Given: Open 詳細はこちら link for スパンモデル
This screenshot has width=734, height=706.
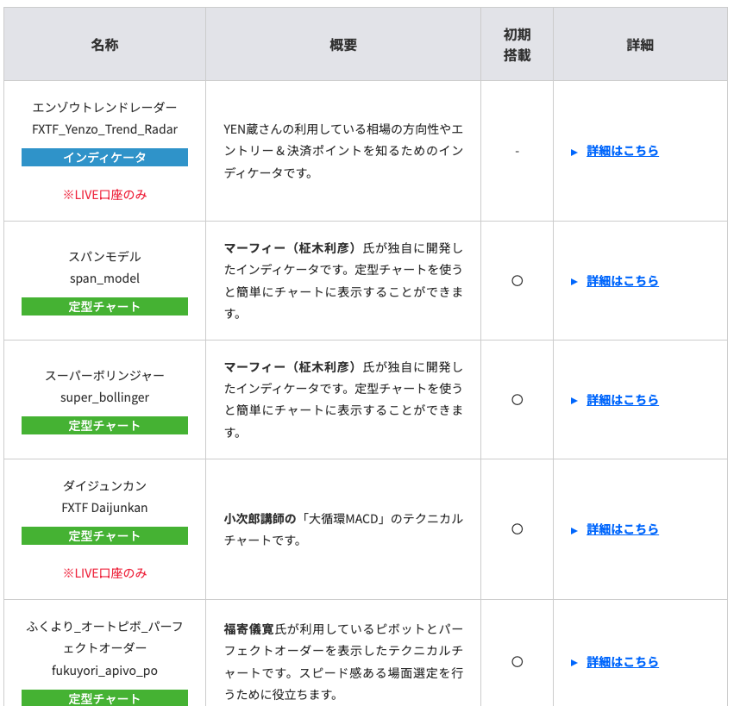Looking at the screenshot, I should 622,281.
